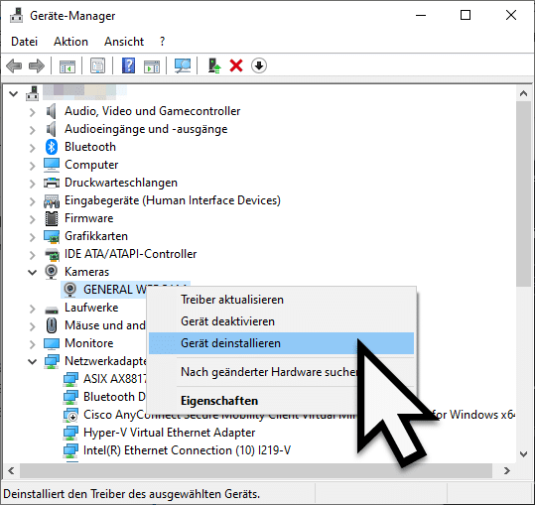This screenshot has width=535, height=505.
Task: Click the show/hide console tree icon
Action: click(67, 66)
